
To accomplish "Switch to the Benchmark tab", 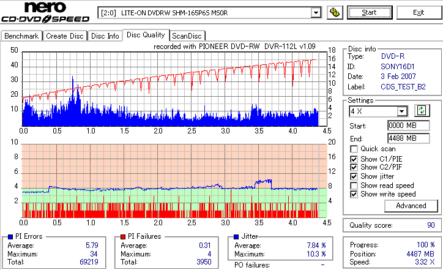I will [x=21, y=36].
